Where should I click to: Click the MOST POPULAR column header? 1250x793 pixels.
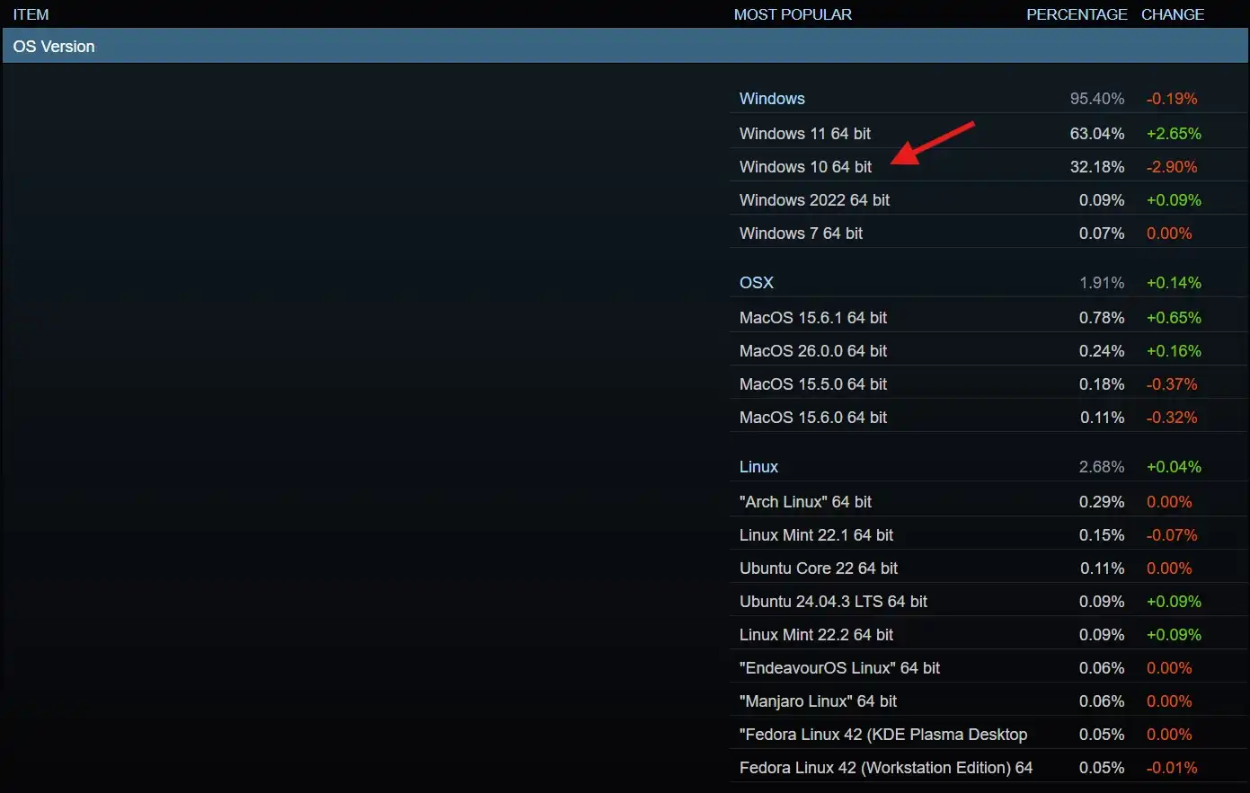click(793, 14)
